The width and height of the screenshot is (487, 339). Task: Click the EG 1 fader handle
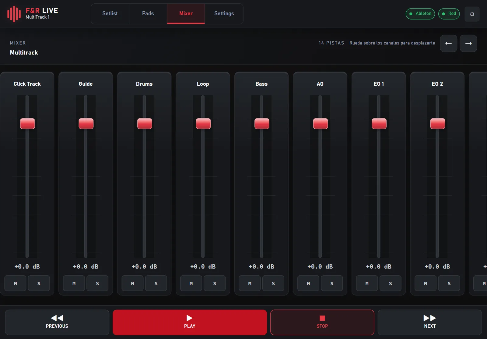[x=379, y=124]
